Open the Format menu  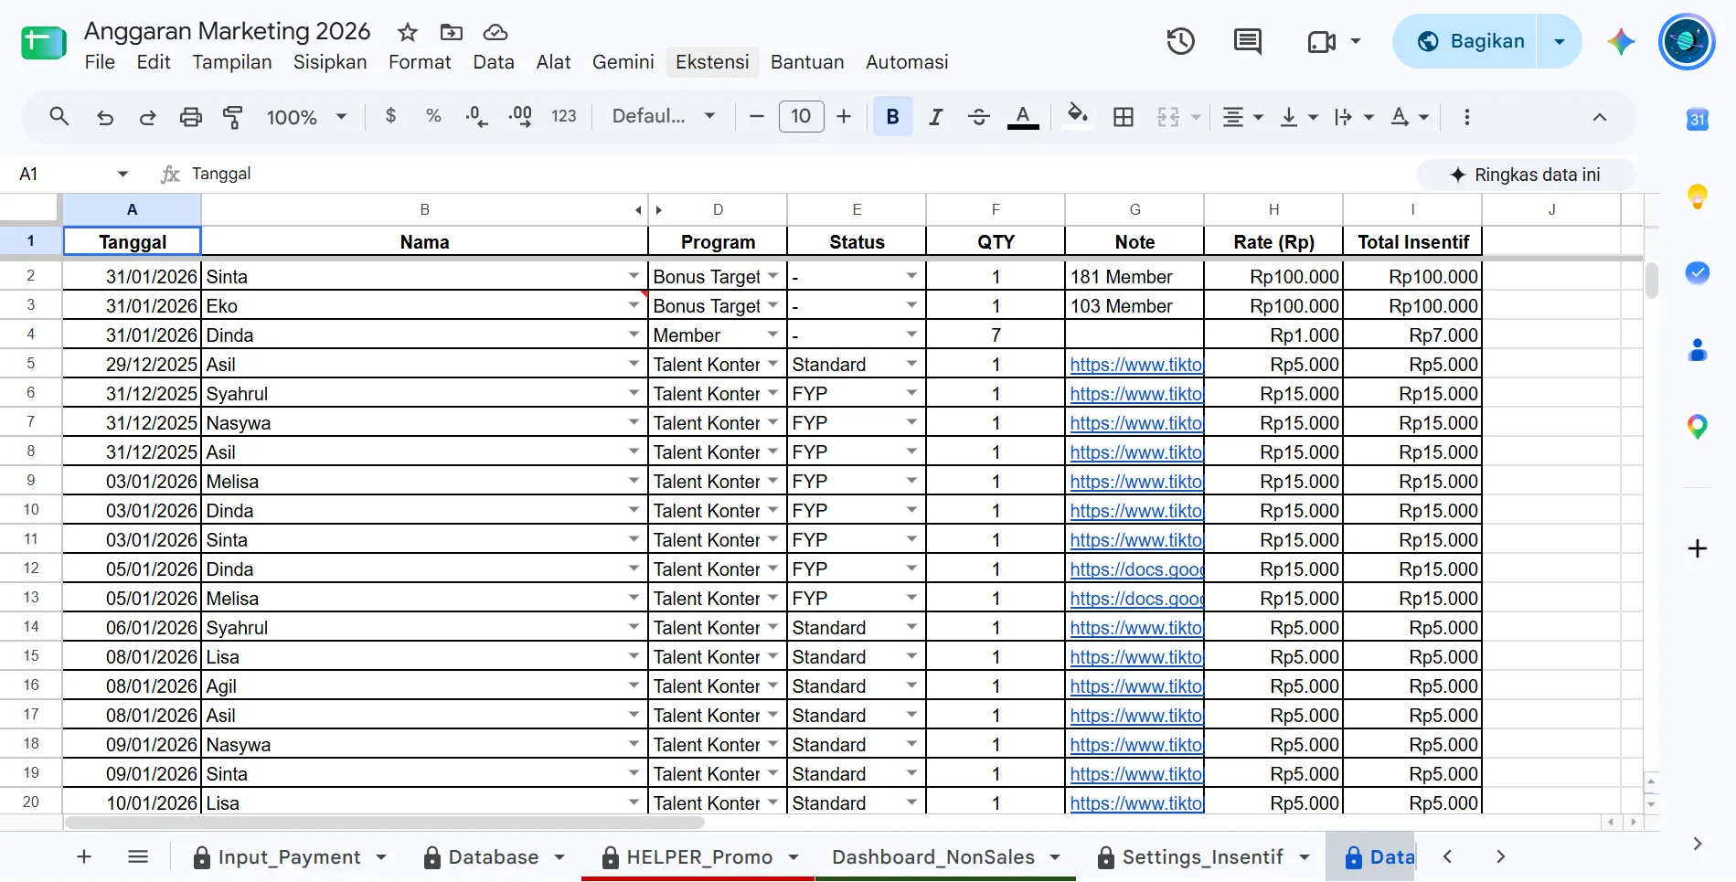(420, 62)
